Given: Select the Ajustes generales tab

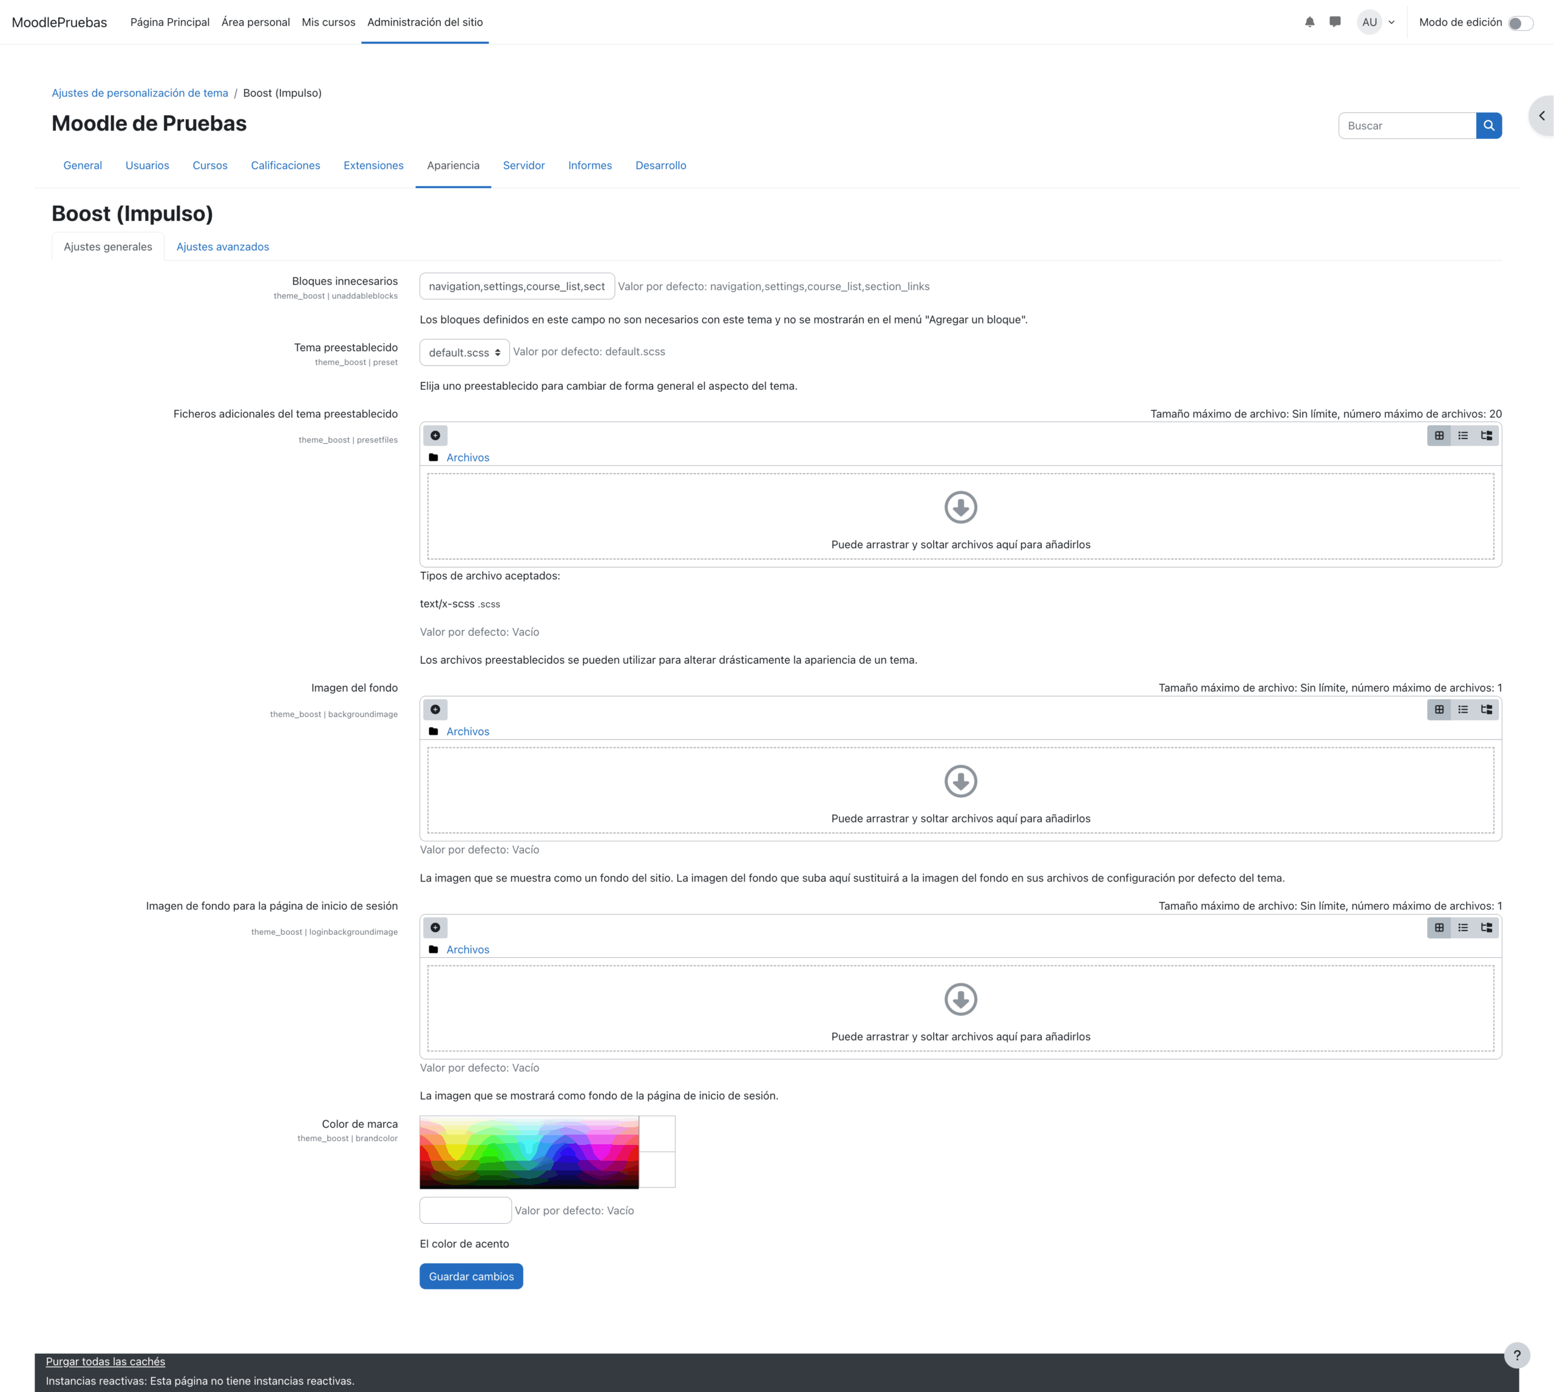Looking at the screenshot, I should point(108,246).
